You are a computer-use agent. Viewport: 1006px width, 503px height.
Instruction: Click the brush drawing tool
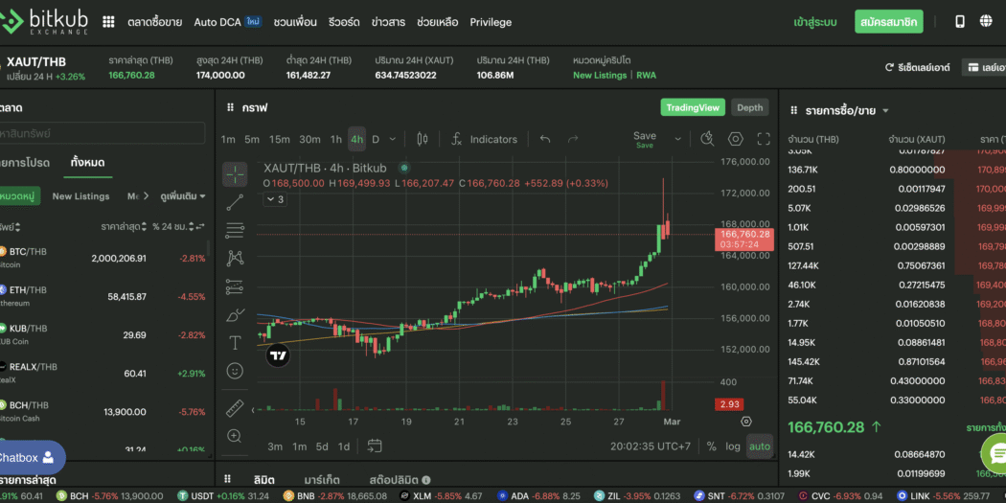point(235,314)
